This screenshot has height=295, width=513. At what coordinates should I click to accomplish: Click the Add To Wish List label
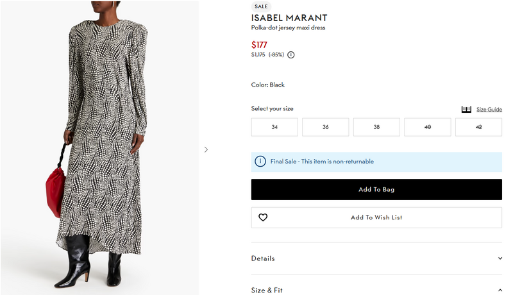pos(376,217)
